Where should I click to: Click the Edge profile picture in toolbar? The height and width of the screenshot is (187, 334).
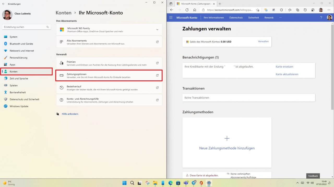coord(321,10)
